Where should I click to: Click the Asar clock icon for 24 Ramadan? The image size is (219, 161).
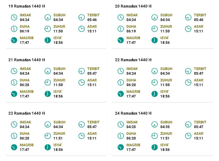(188, 136)
